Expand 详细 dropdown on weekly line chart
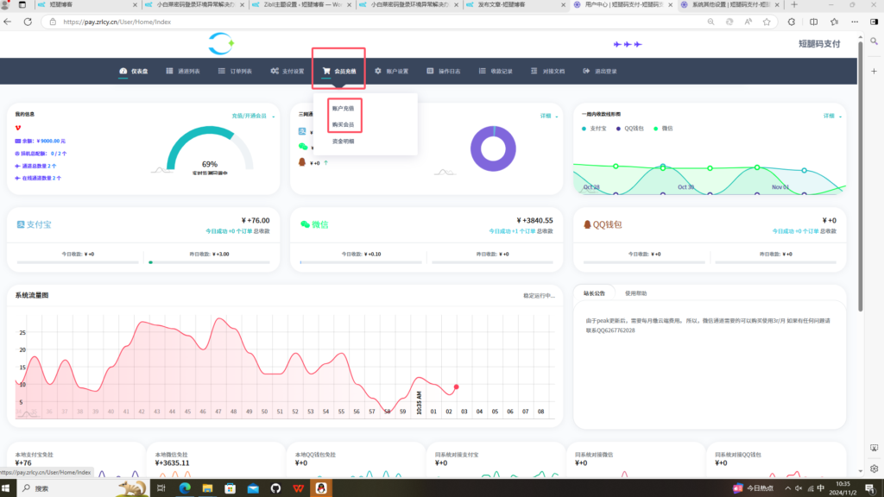This screenshot has width=884, height=497. (x=832, y=116)
